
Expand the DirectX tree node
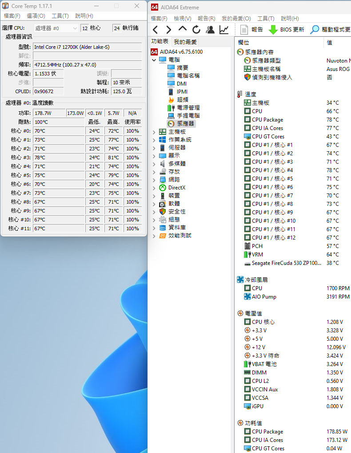pyautogui.click(x=154, y=188)
